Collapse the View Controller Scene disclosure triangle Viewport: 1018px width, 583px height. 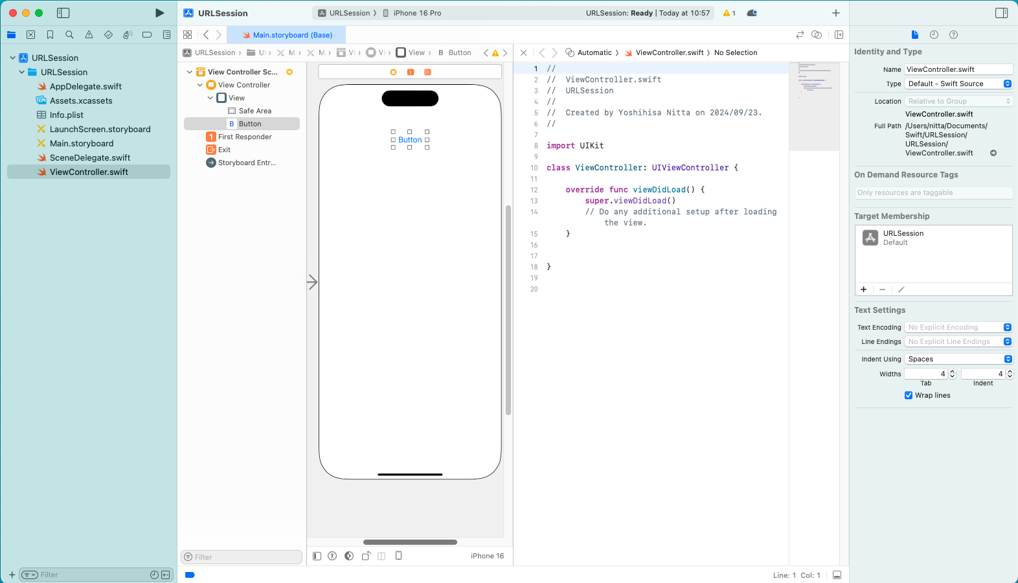tap(190, 72)
